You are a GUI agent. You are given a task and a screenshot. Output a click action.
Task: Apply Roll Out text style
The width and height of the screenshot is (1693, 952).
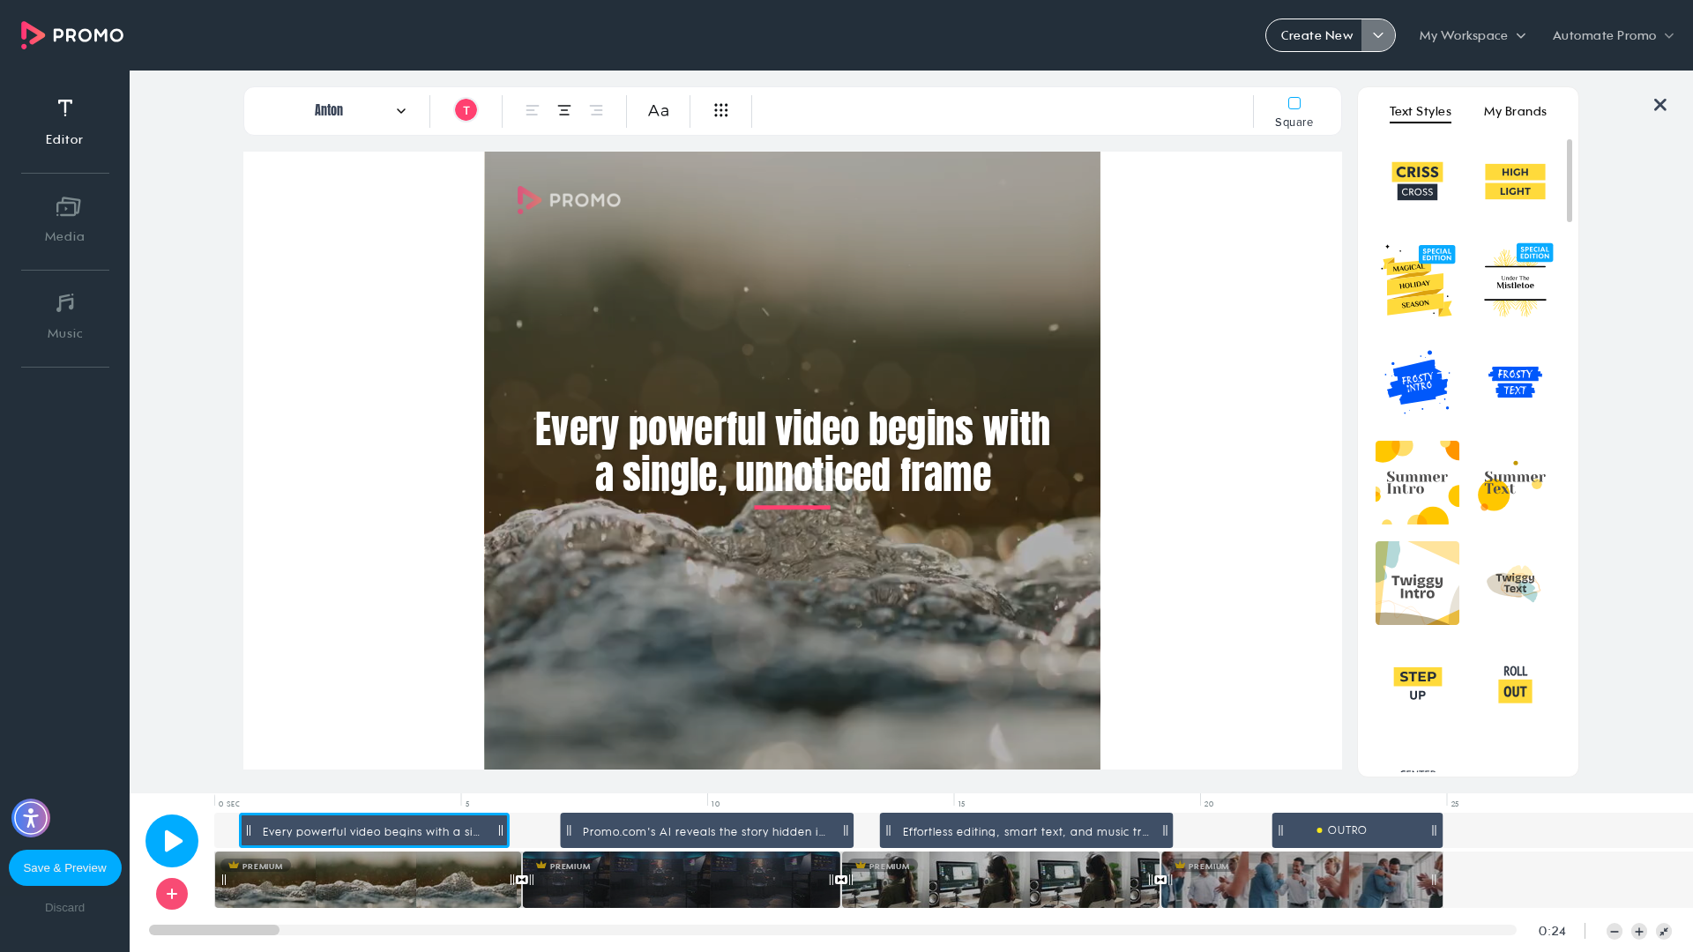click(1515, 684)
